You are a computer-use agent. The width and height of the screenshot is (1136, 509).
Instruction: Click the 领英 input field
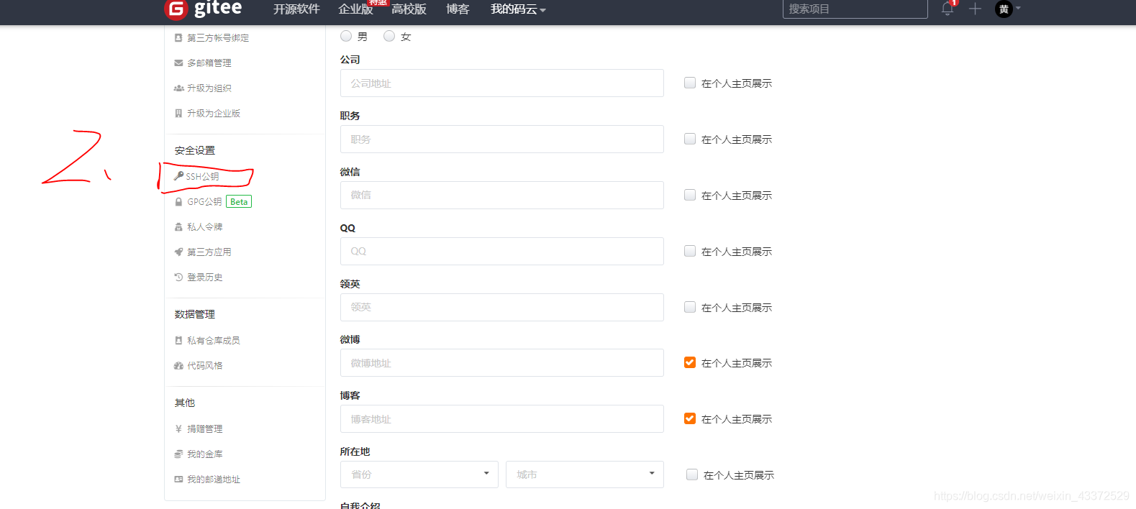click(x=502, y=307)
